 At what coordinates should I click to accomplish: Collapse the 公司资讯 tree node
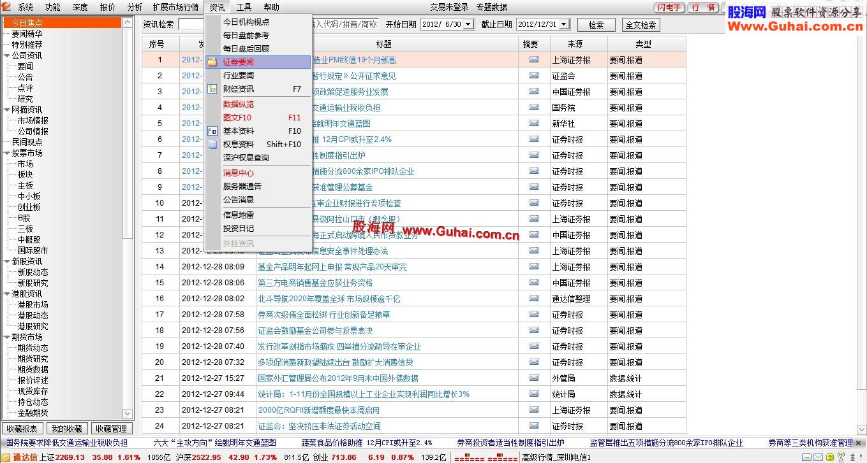[7, 55]
